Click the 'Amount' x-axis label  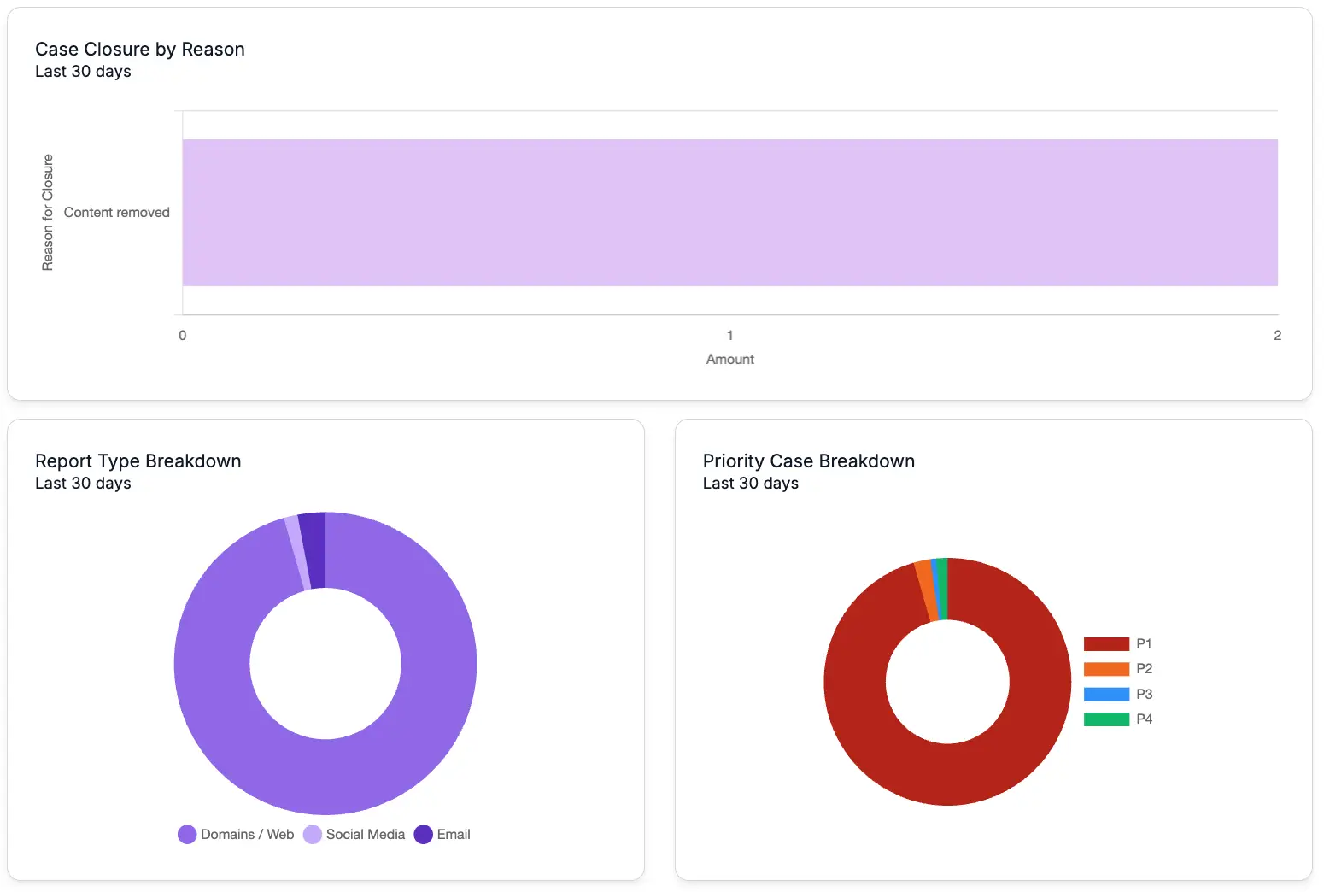coord(729,360)
